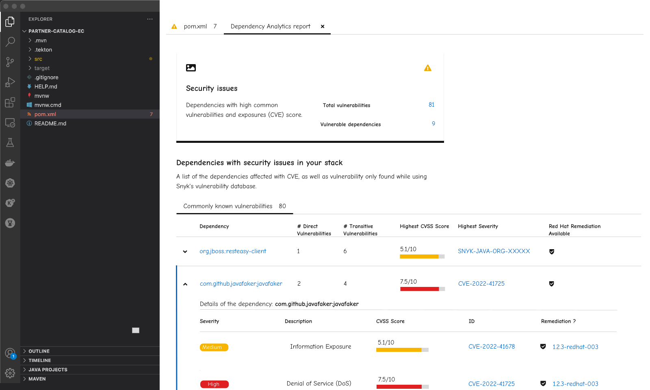Viewport: 650px width, 390px height.
Task: Open the Explorer view in activity bar
Action: coord(10,22)
